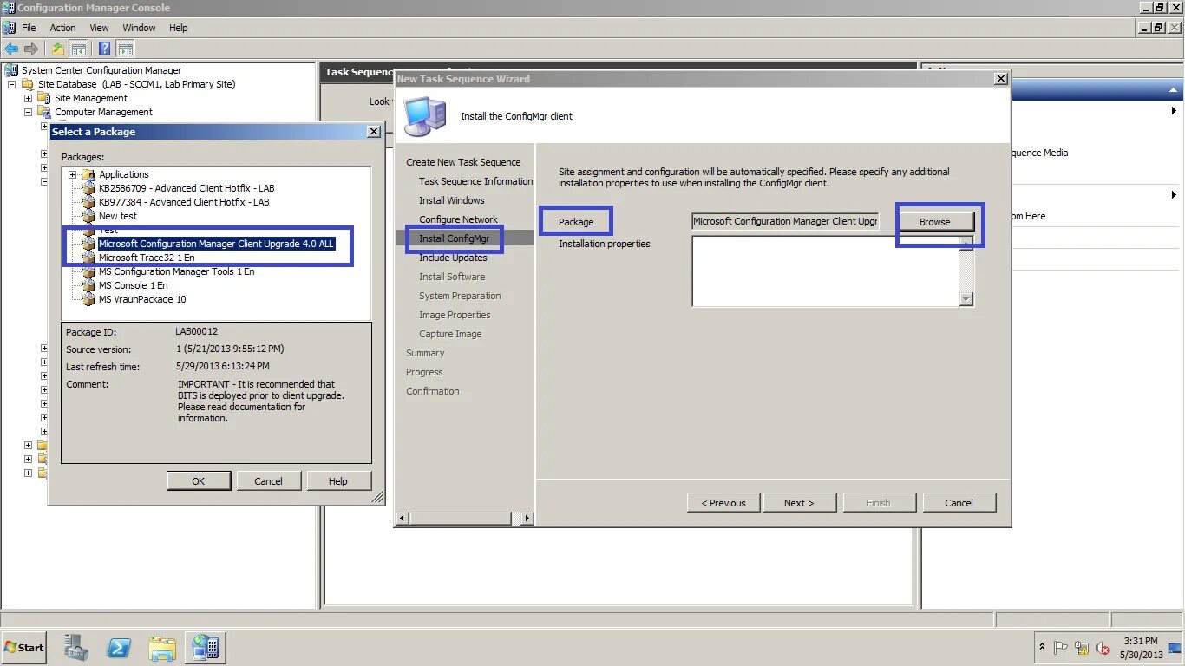1185x666 pixels.
Task: Expand the Applications folder in Packages
Action: [73, 174]
